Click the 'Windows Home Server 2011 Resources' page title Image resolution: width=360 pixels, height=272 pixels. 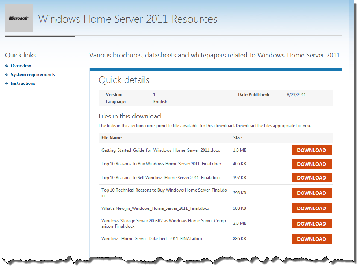(x=128, y=19)
